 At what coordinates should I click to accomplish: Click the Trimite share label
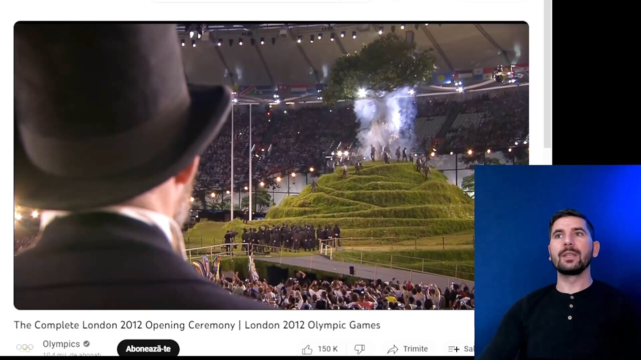416,349
